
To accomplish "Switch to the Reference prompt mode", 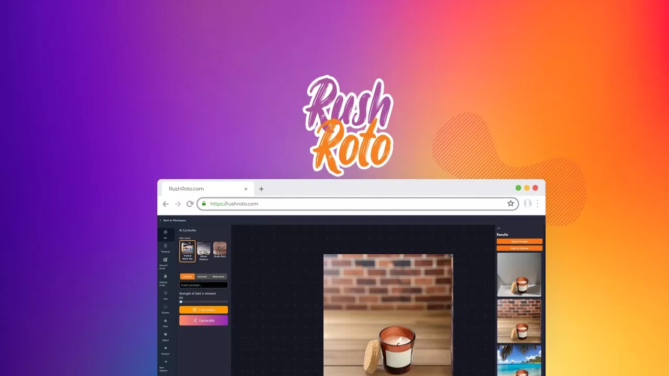I will click(218, 276).
